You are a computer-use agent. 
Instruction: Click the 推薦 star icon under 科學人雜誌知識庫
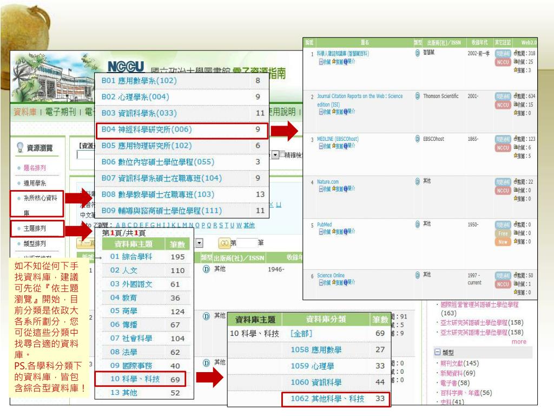pos(333,62)
